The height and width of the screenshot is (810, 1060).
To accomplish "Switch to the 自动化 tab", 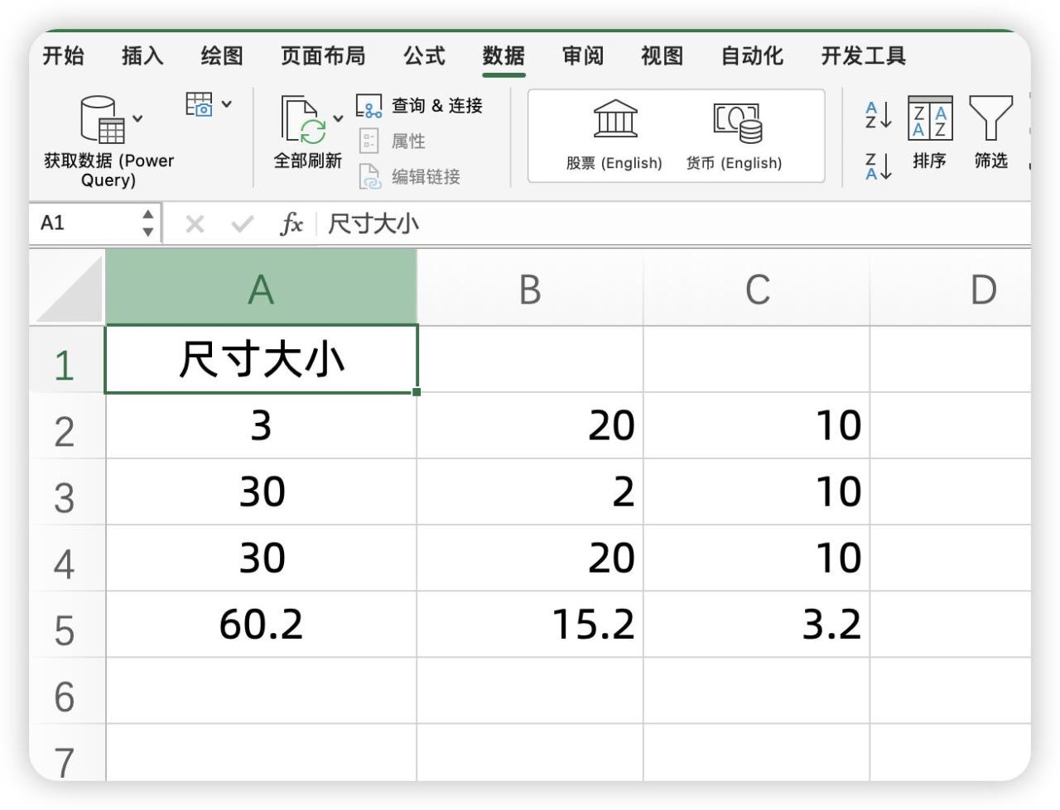I will (x=752, y=55).
